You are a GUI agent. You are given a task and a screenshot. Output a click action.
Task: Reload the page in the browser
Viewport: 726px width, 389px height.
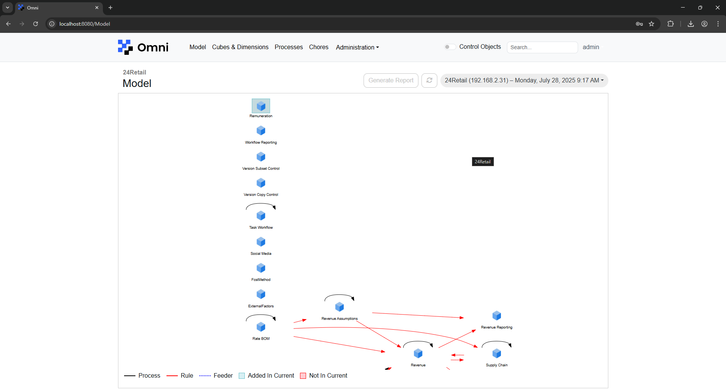click(x=36, y=24)
